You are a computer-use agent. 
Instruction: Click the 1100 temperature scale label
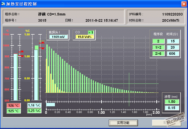pos(6,34)
